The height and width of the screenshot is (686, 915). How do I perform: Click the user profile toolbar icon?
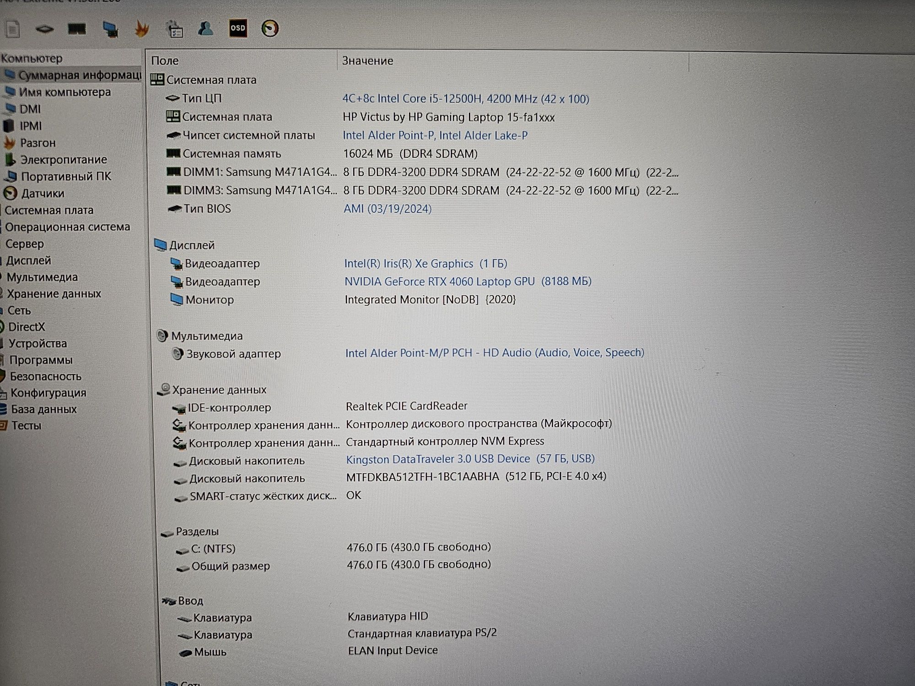206,28
